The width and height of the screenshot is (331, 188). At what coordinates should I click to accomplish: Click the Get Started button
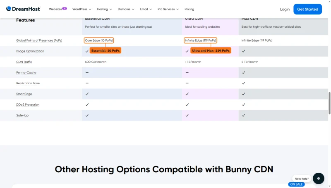pos(307,9)
